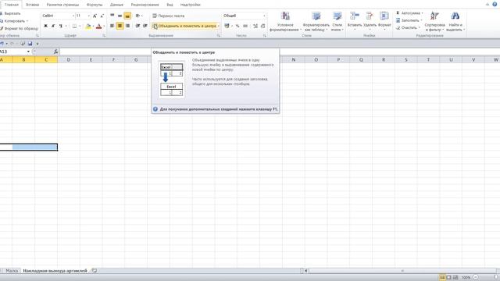Open Cell Styles (Стили ячеек)

coord(337,21)
